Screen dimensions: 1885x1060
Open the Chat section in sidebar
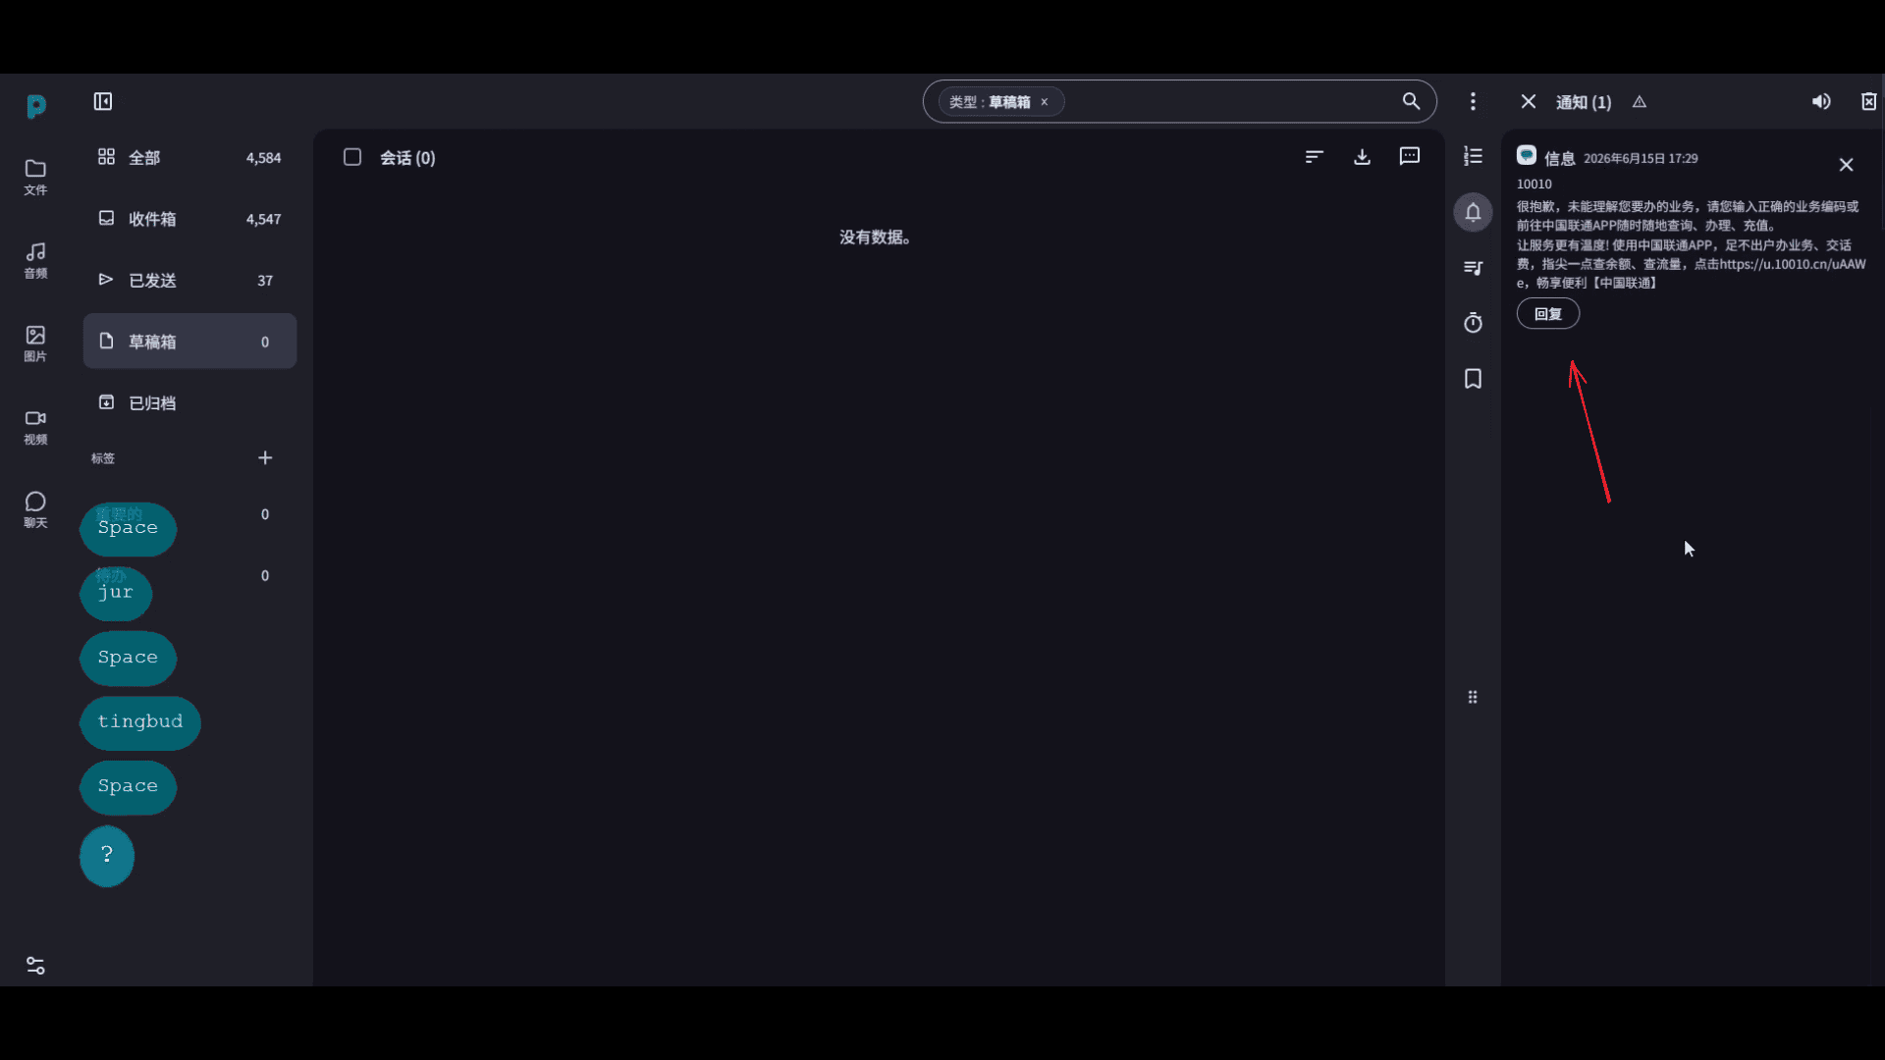[x=35, y=510]
